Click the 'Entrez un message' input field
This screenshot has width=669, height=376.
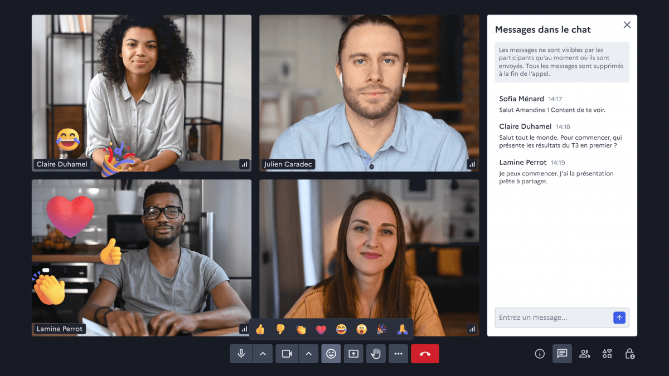coord(552,318)
